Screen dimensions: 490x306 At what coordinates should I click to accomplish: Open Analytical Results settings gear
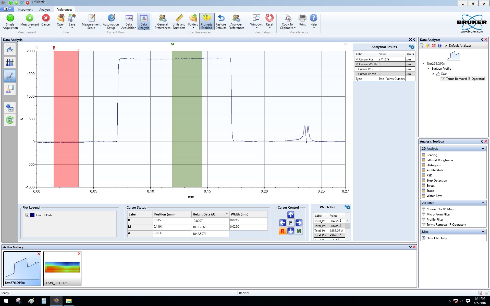point(411,47)
